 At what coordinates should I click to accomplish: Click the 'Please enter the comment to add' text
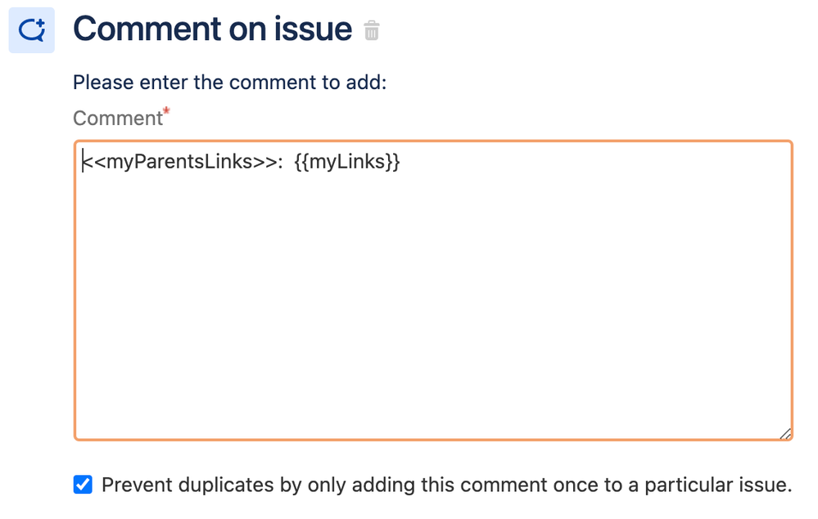[x=229, y=83]
